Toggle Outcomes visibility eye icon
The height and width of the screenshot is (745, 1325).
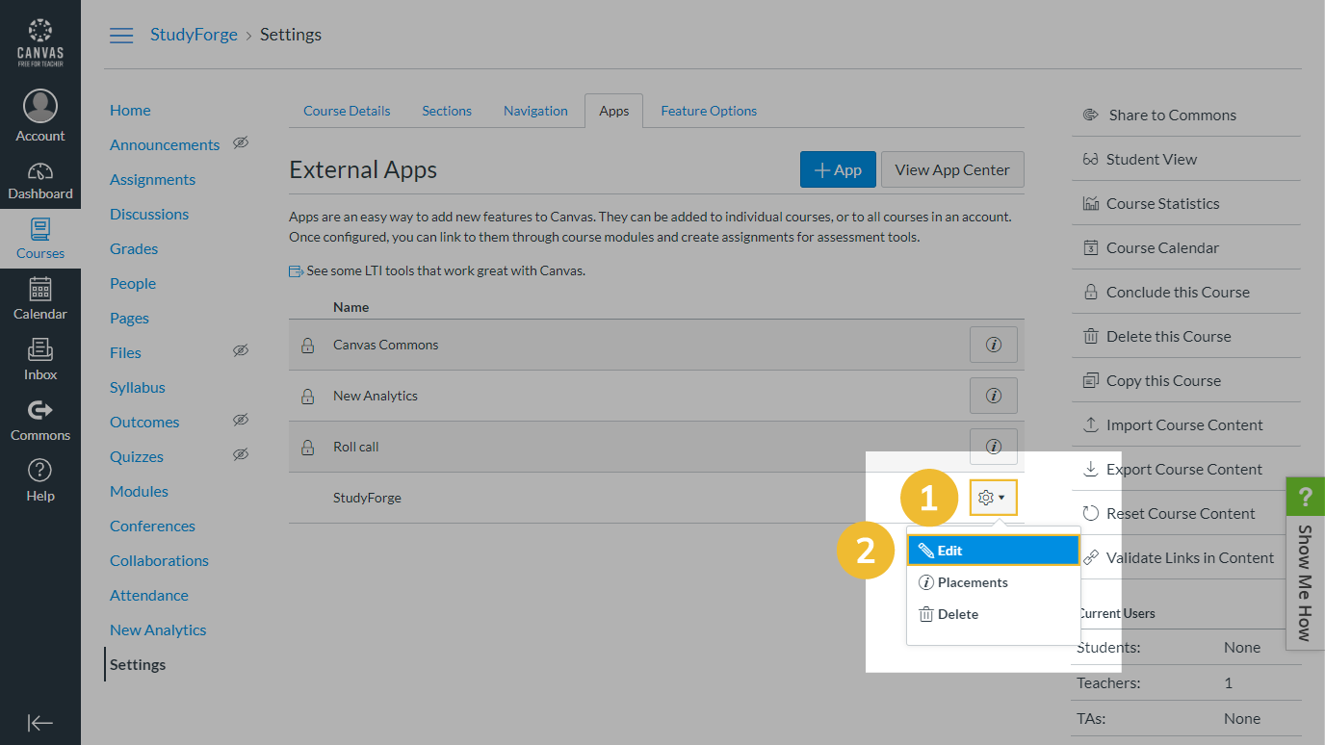pos(241,420)
